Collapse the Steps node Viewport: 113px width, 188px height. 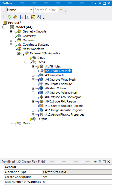coord(26,62)
